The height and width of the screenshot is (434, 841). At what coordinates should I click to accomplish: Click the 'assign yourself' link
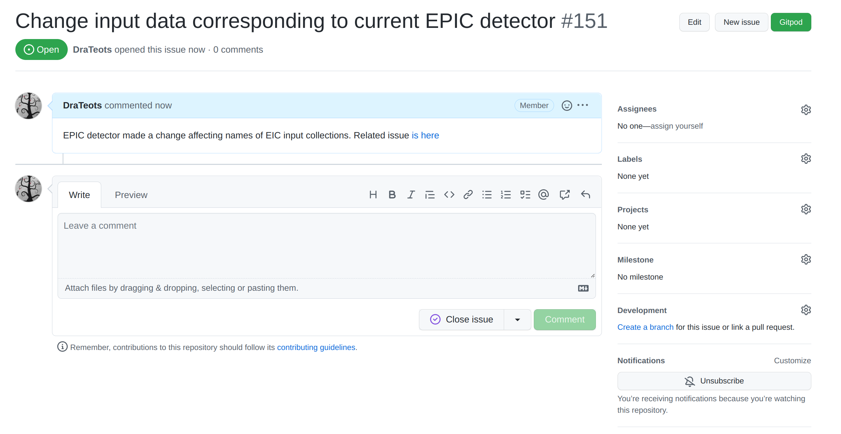(677, 126)
